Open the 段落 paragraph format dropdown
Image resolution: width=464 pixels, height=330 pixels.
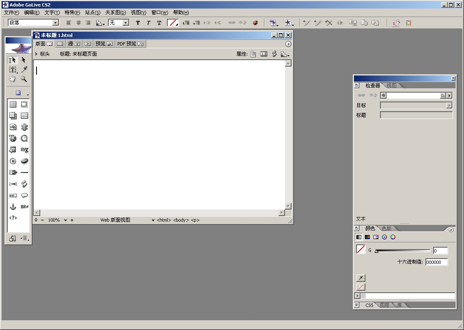[x=56, y=23]
